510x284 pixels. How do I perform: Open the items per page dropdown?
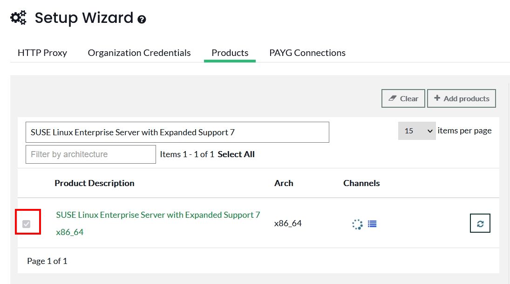pos(417,131)
